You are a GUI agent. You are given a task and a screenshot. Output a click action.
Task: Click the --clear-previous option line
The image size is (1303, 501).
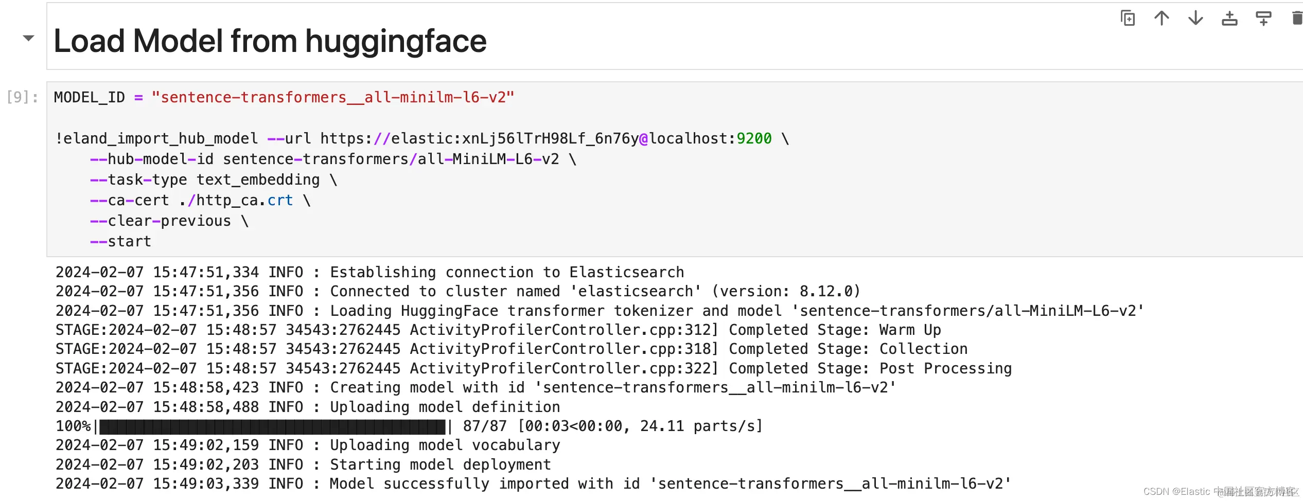point(169,221)
